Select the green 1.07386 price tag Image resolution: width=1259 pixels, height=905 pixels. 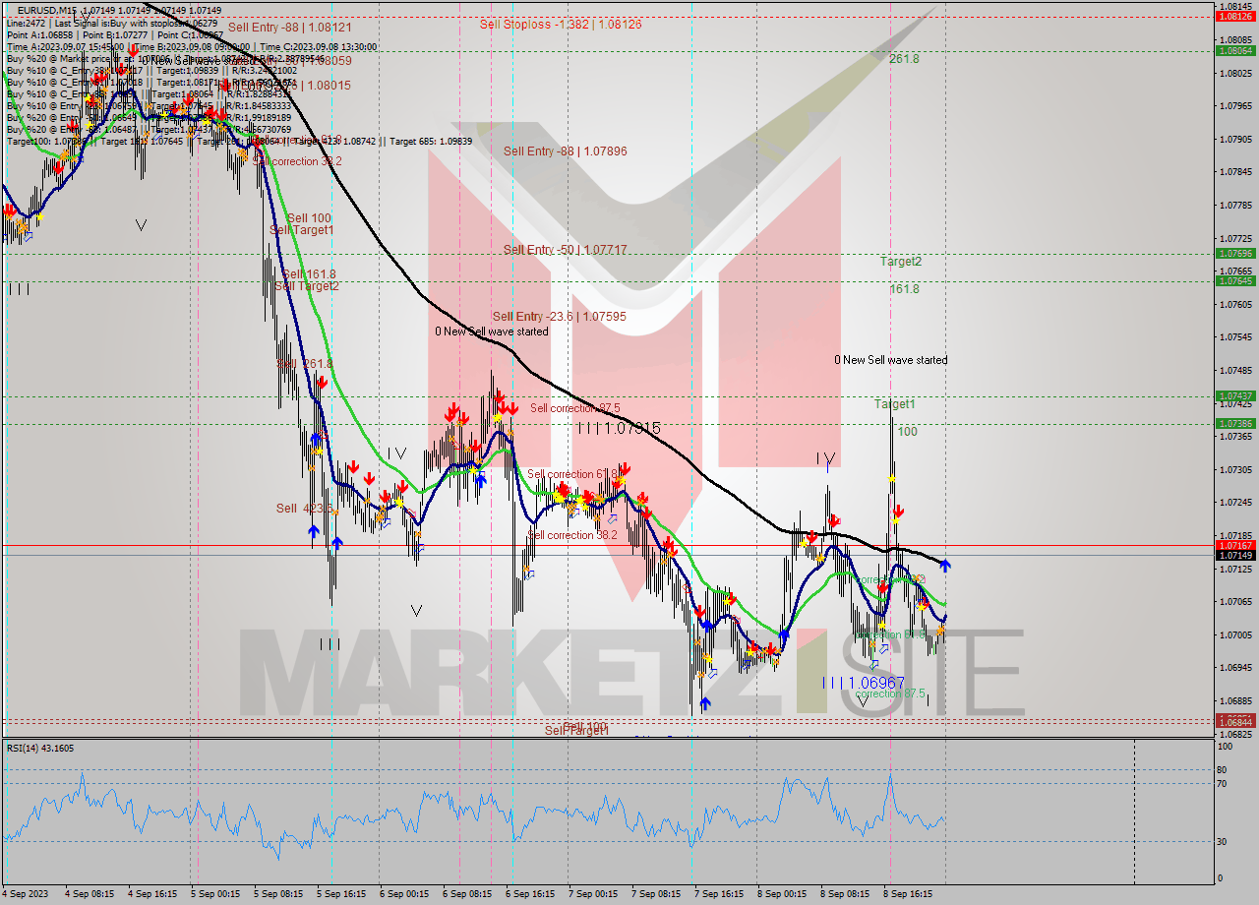pyautogui.click(x=1234, y=424)
